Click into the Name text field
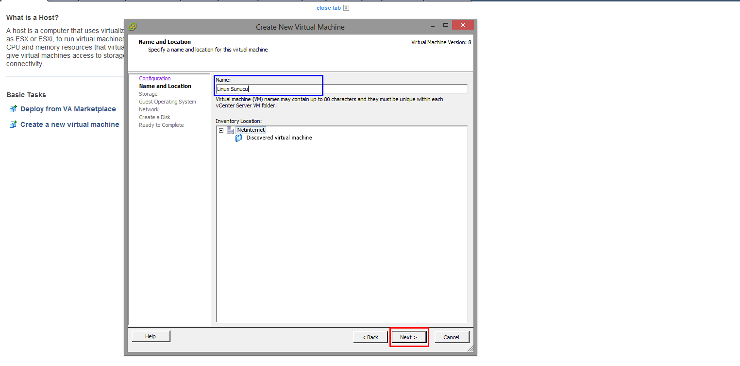This screenshot has height=366, width=740. click(341, 89)
